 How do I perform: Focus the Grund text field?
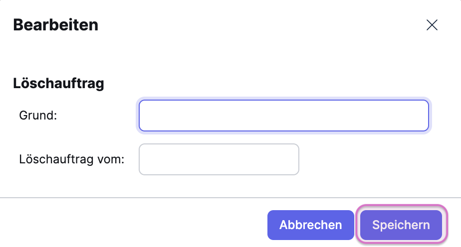[283, 116]
